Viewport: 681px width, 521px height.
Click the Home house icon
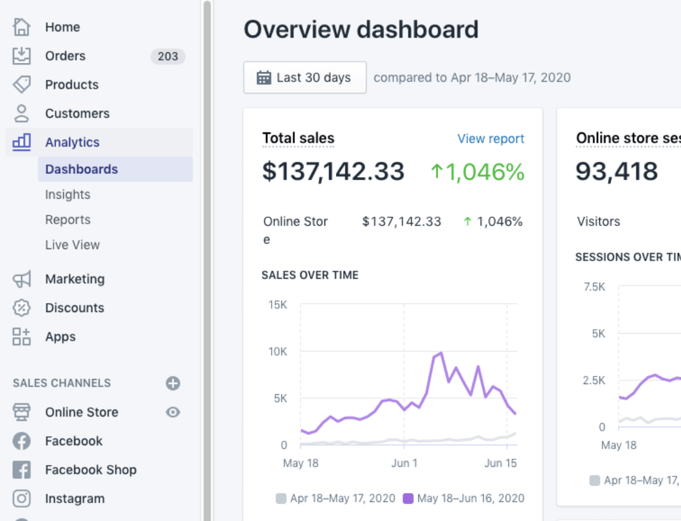point(22,27)
